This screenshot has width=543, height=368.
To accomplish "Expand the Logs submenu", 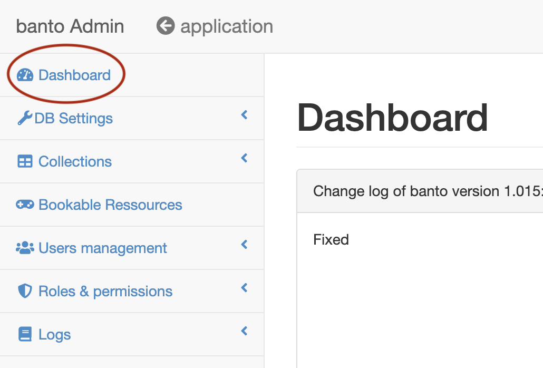I will coord(244,331).
